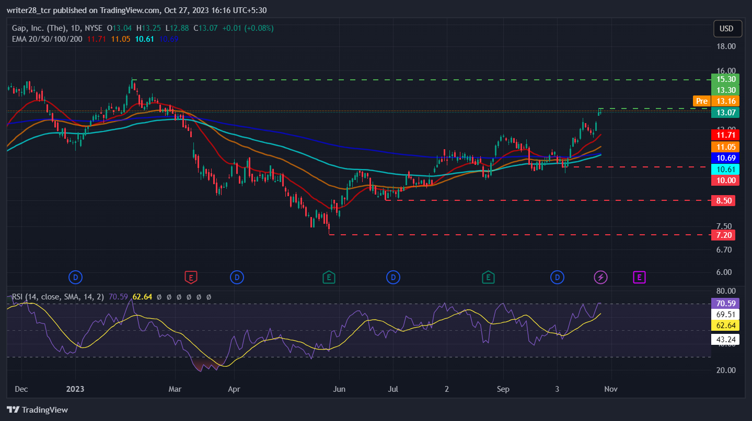Select the red 11.71 EMA axis label
Viewport: 752px width, 421px height.
tap(726, 135)
